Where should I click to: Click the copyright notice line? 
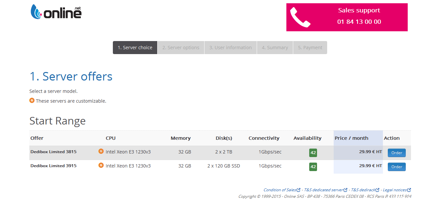(325, 196)
